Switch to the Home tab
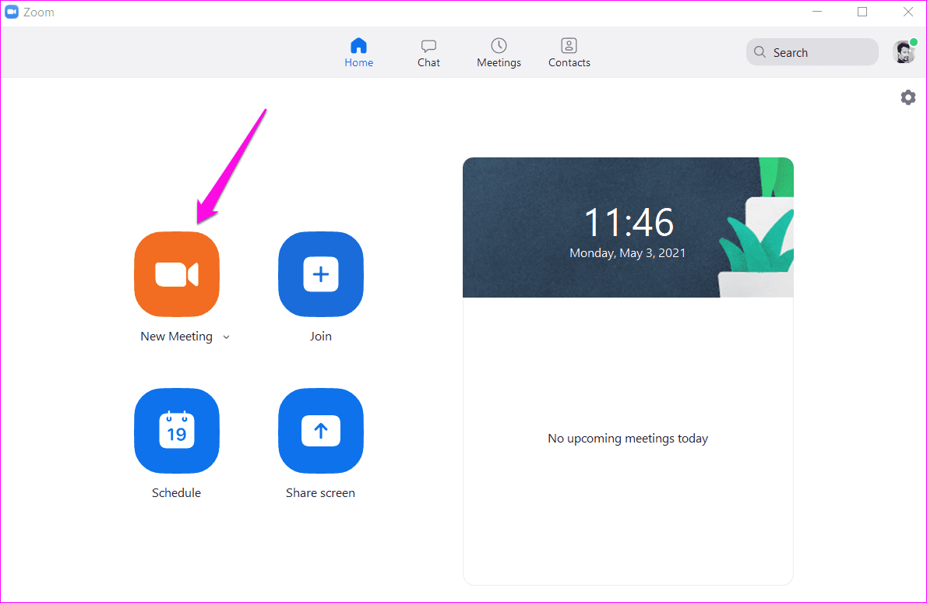Viewport: 927px width, 603px height. 359,53
